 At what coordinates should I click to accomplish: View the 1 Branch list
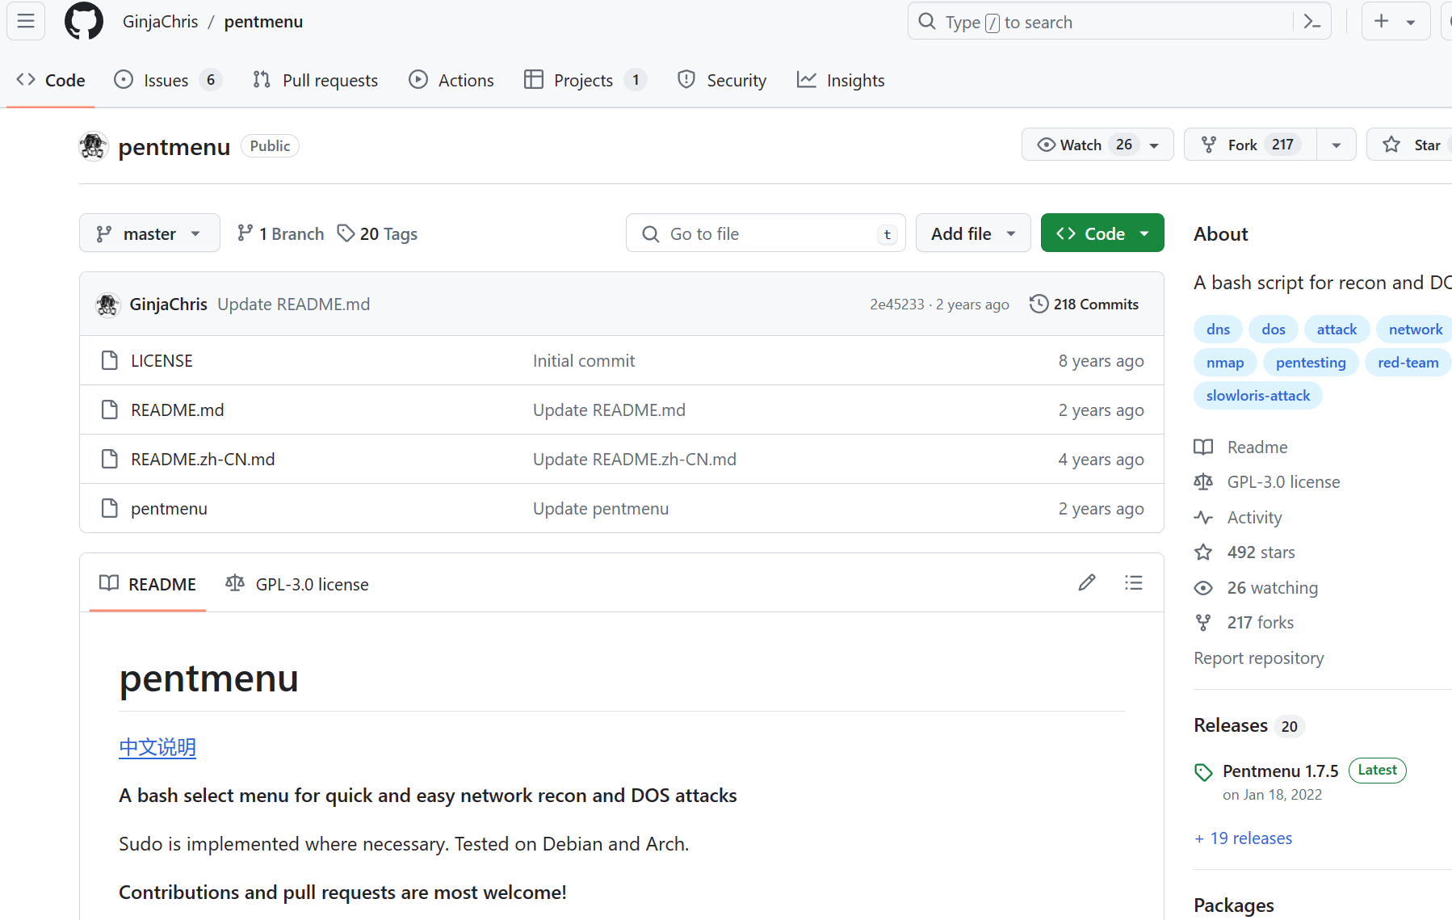[280, 233]
